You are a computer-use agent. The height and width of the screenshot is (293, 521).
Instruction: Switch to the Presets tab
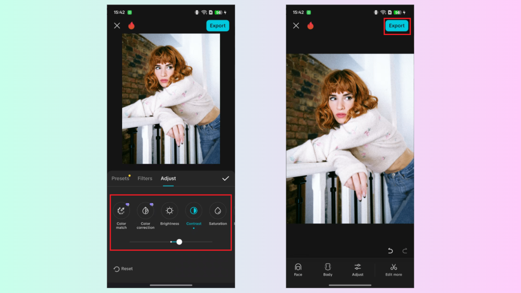coord(120,178)
